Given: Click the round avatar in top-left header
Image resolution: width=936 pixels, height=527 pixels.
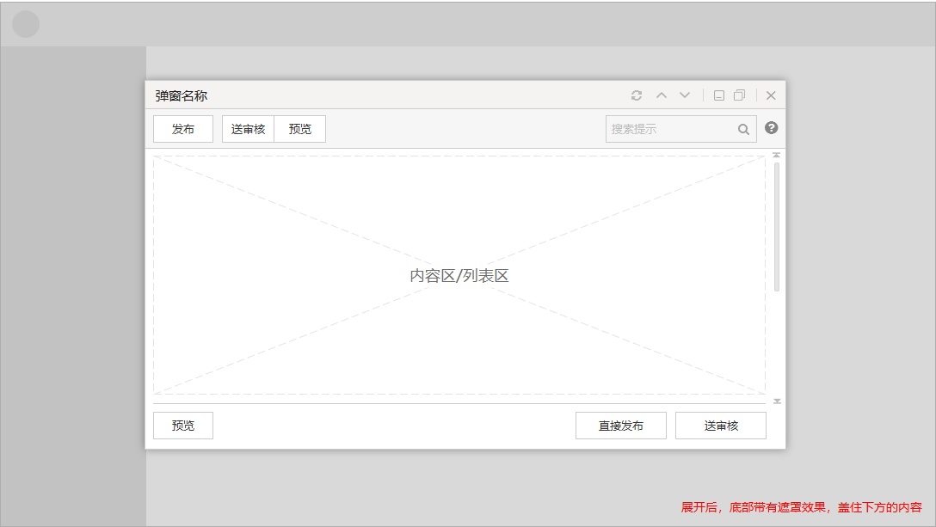Looking at the screenshot, I should (x=26, y=24).
